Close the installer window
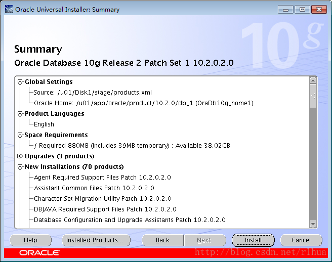 pos(319,10)
